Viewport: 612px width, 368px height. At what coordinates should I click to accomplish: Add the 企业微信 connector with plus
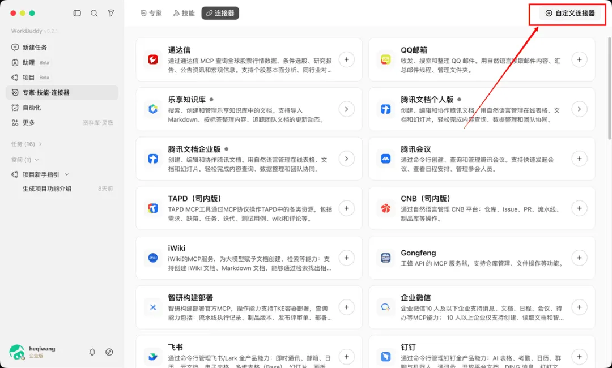point(579,307)
